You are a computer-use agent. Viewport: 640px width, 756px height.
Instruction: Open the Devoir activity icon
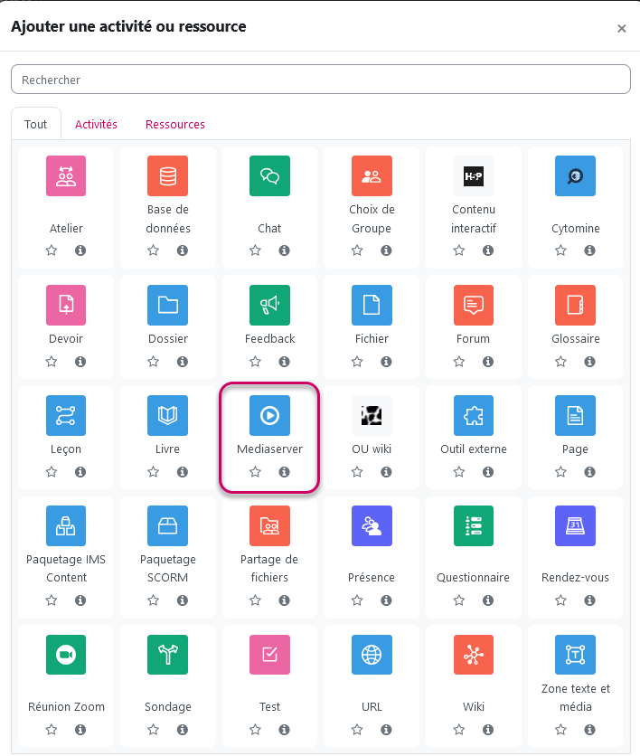click(x=66, y=305)
